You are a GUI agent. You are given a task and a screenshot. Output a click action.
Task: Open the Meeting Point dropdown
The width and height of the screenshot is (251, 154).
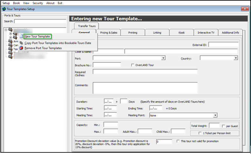point(215,115)
